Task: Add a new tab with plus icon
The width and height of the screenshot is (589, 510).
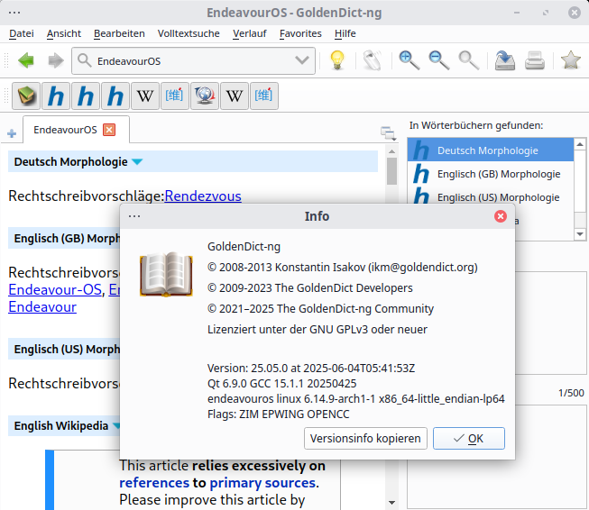Action: [x=12, y=133]
